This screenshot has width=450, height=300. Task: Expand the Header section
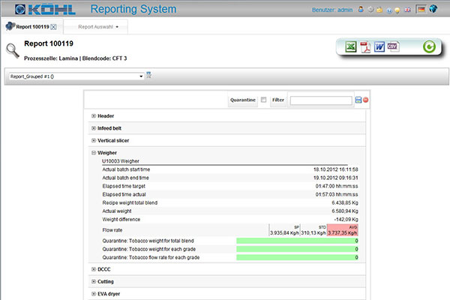[94, 115]
